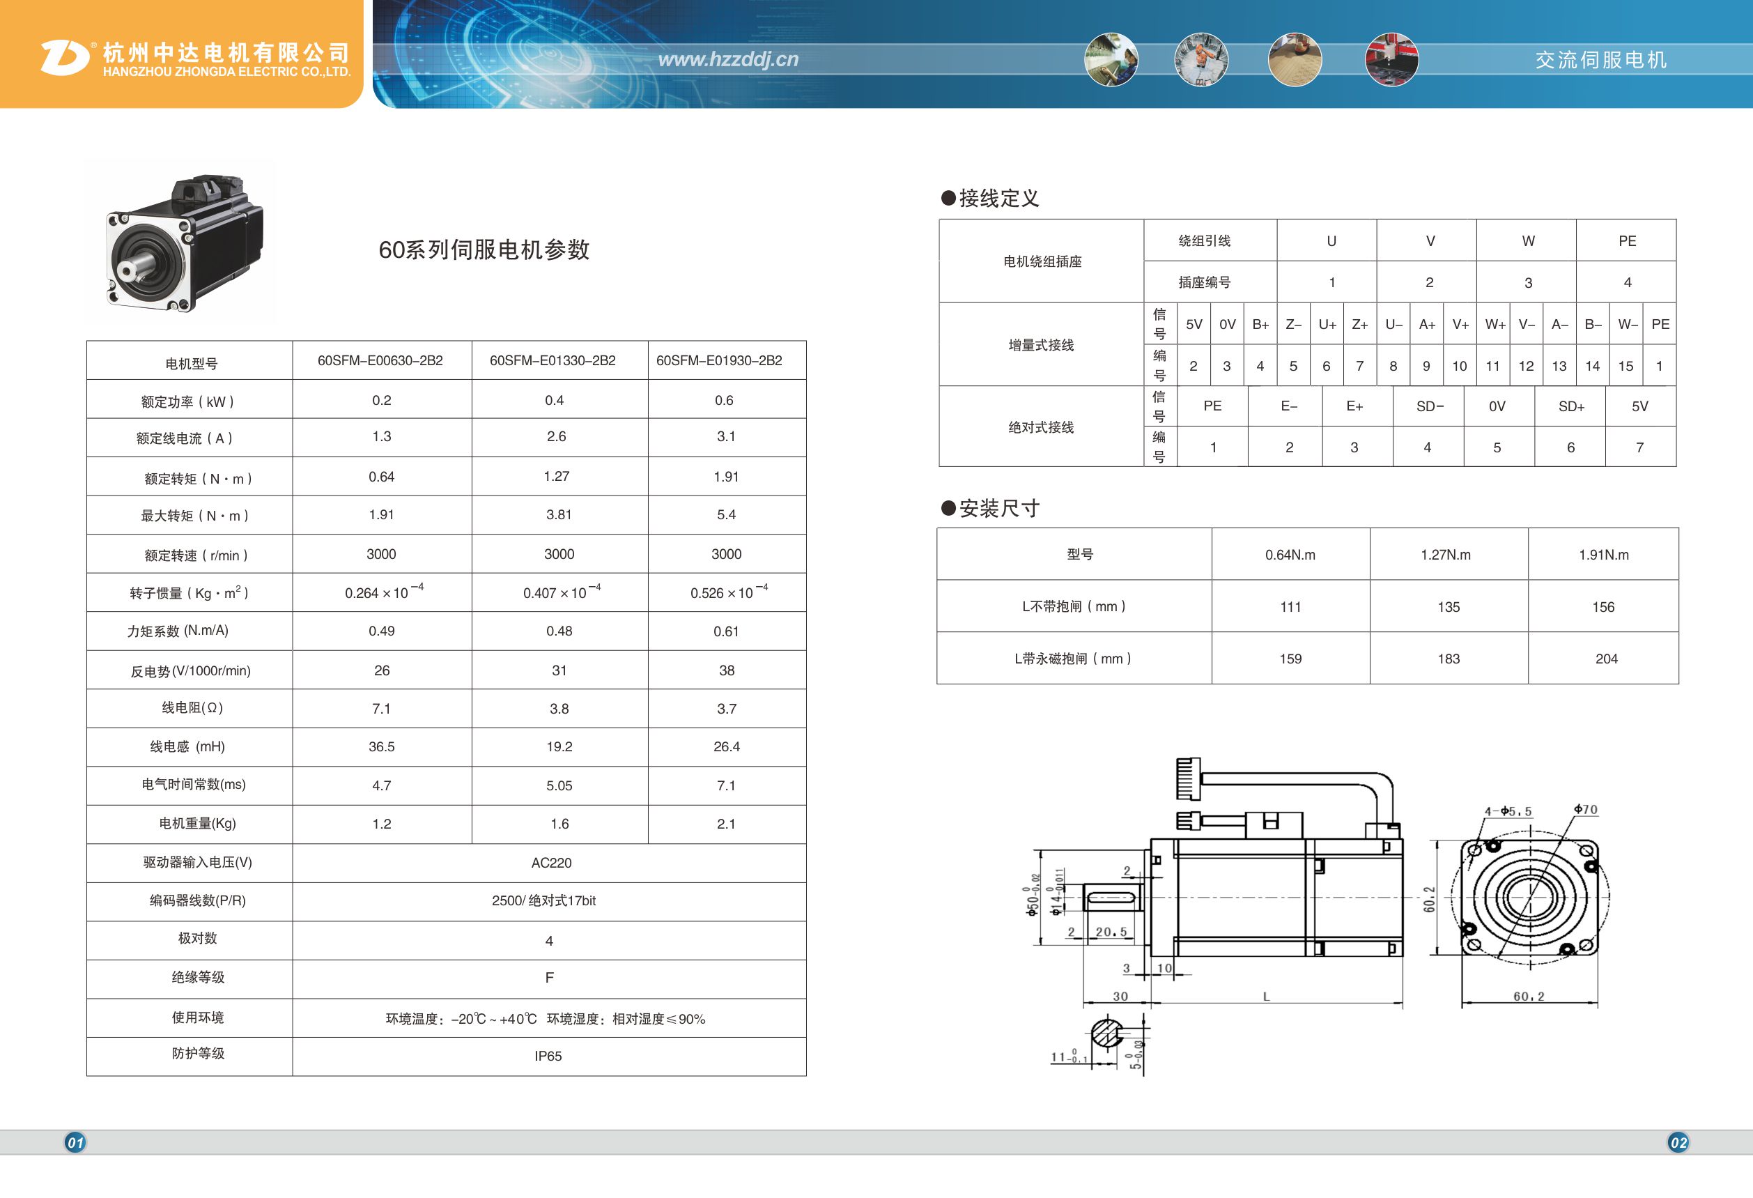The image size is (1753, 1198).
Task: Click rated torque value 0.64
Action: point(382,477)
